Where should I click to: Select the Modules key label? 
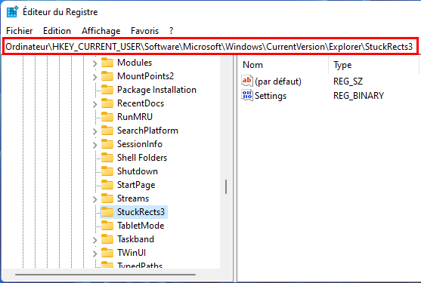135,63
